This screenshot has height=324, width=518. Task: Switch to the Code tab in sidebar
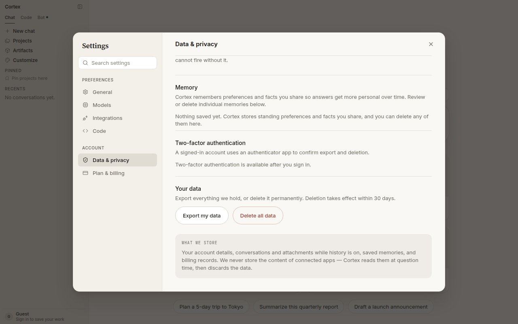[26, 17]
